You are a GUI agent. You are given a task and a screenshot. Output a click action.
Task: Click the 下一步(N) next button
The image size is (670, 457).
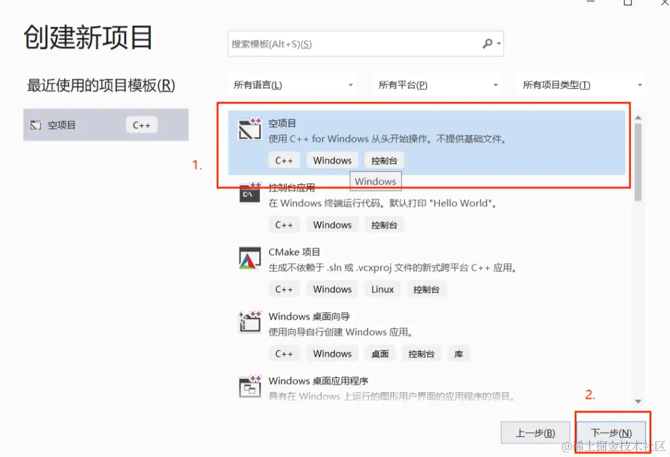point(611,433)
